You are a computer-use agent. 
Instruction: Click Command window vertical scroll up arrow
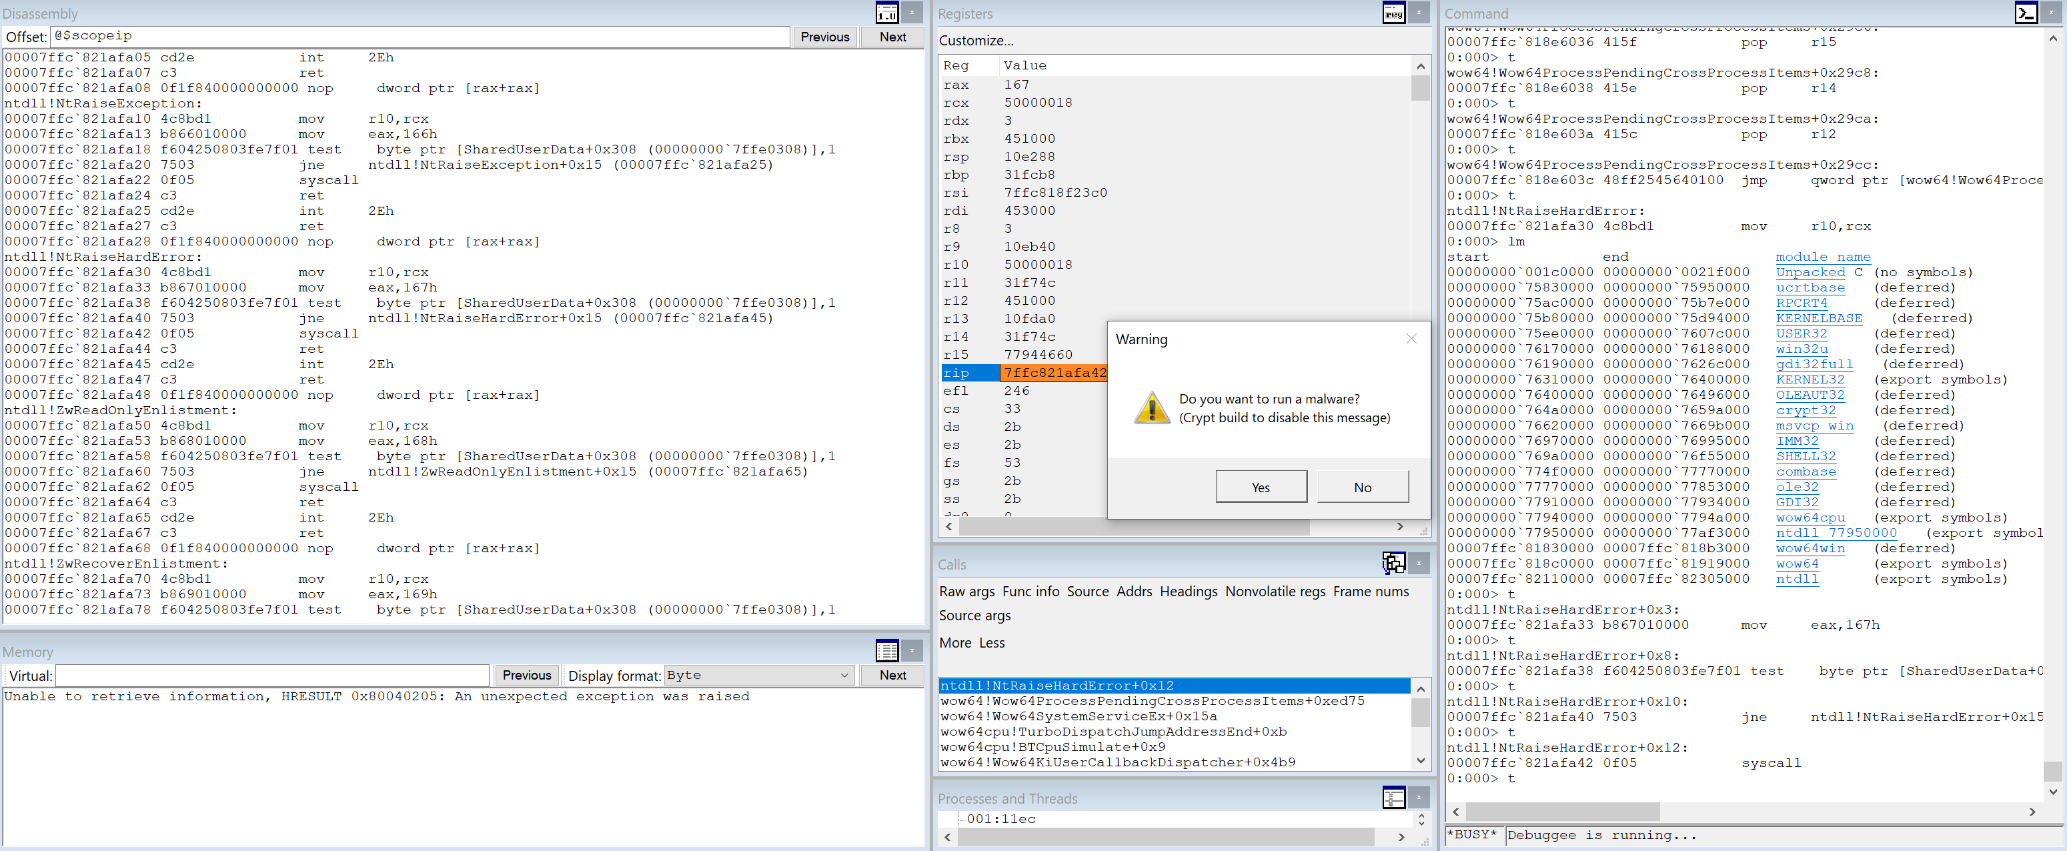pos(2052,38)
